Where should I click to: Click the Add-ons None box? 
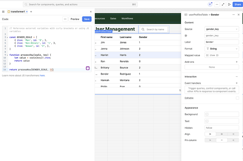[x=212, y=67]
